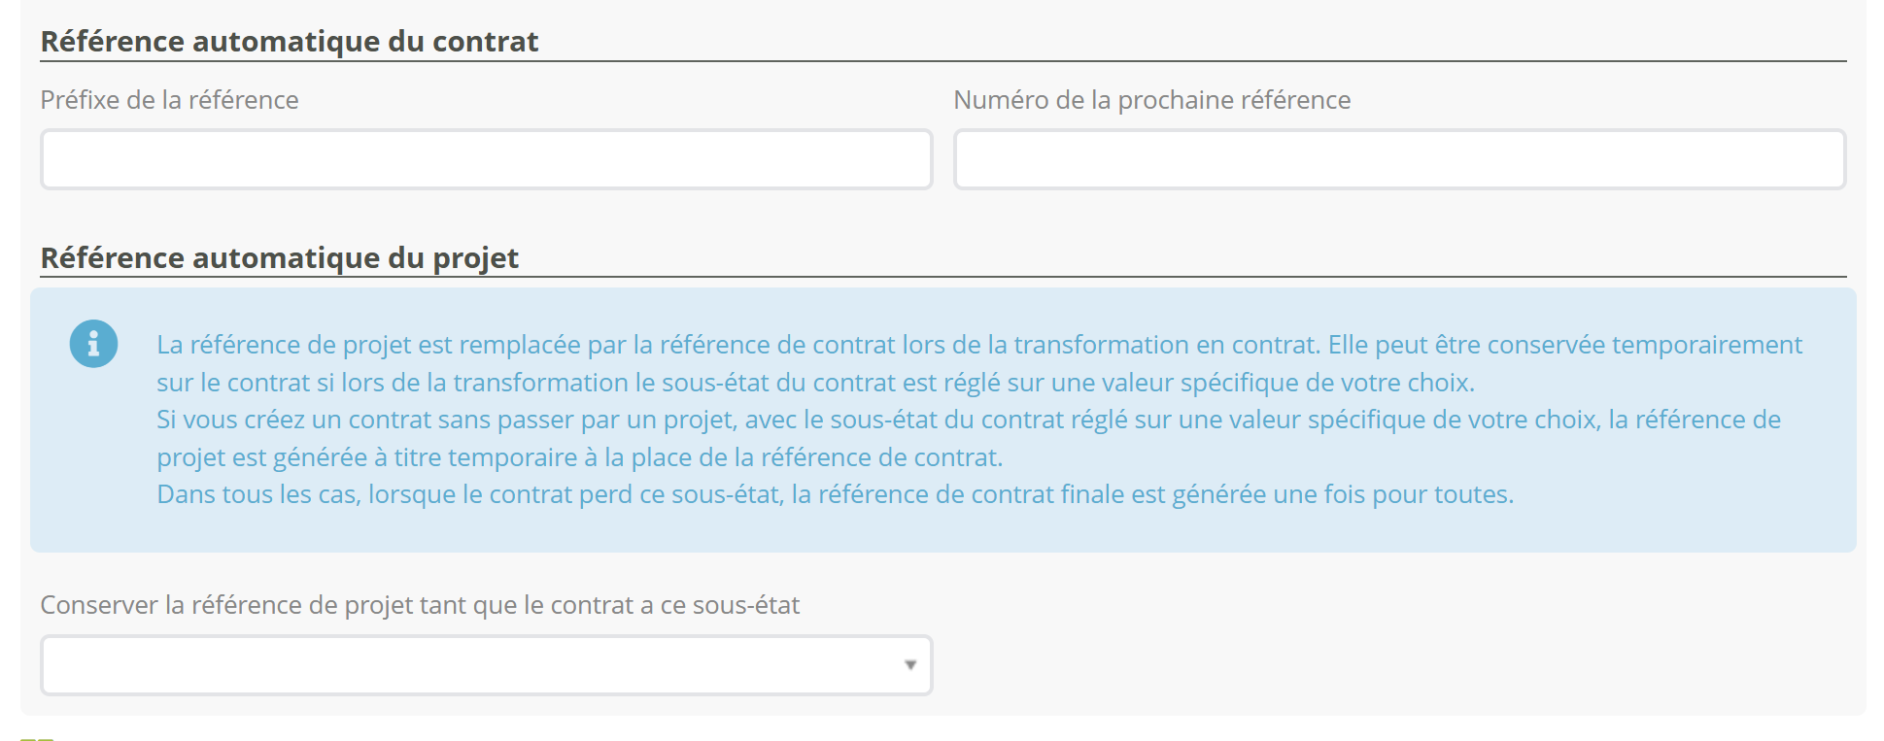
Task: Click the sous-état dropdown arrow
Action: pos(910,665)
